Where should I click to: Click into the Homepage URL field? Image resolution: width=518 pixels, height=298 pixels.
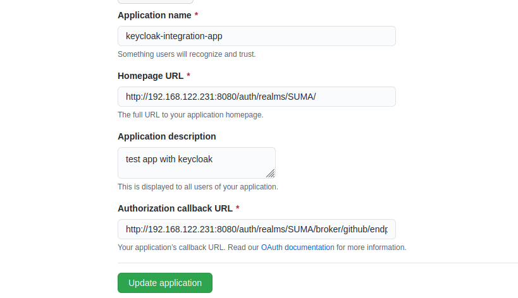256,97
